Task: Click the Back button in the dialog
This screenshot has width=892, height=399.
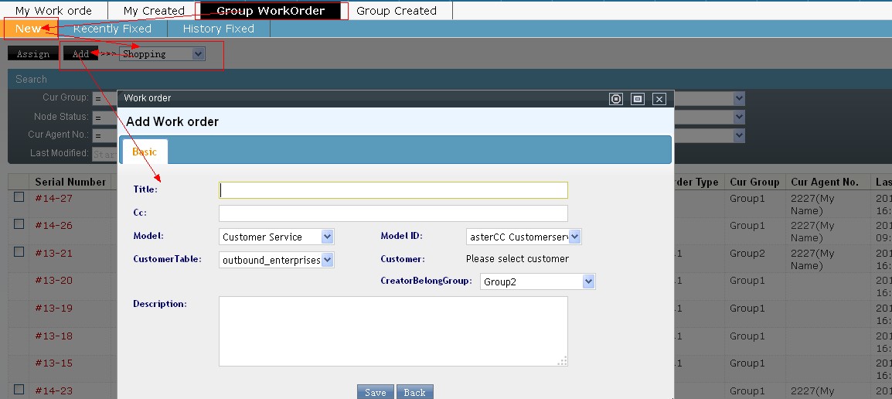Action: point(414,392)
